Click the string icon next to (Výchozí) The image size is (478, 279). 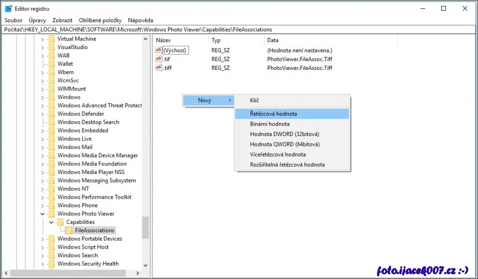[159, 50]
